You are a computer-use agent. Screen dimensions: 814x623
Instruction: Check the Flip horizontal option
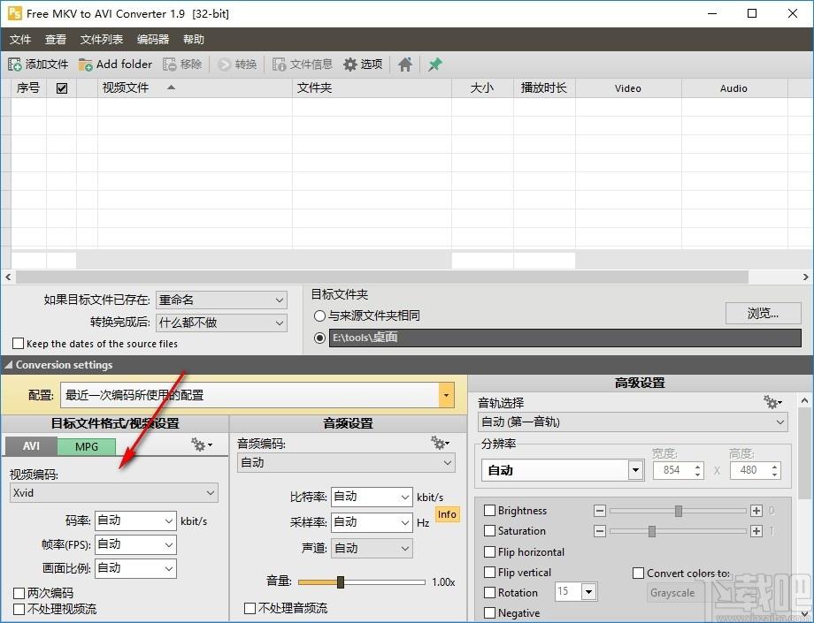click(x=489, y=551)
